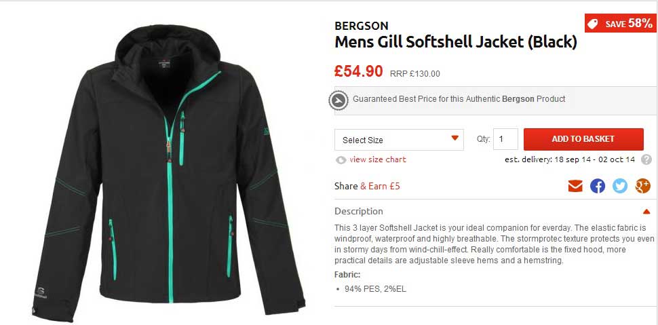This screenshot has width=658, height=325.
Task: Open the Select Size dropdown
Action: (x=399, y=140)
